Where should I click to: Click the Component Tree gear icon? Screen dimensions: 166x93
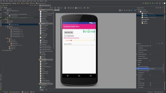click(161, 8)
